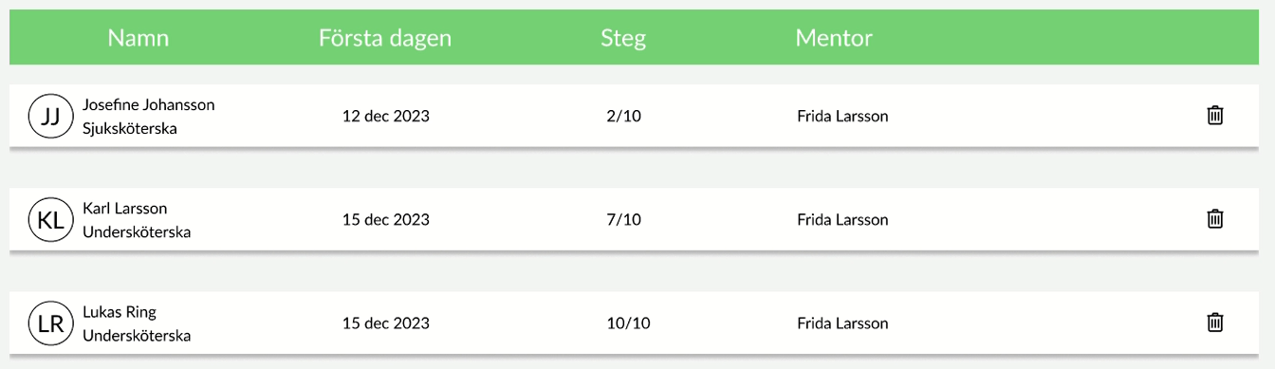Select the Sjuksköterska role text
Image resolution: width=1275 pixels, height=369 pixels.
(x=130, y=128)
